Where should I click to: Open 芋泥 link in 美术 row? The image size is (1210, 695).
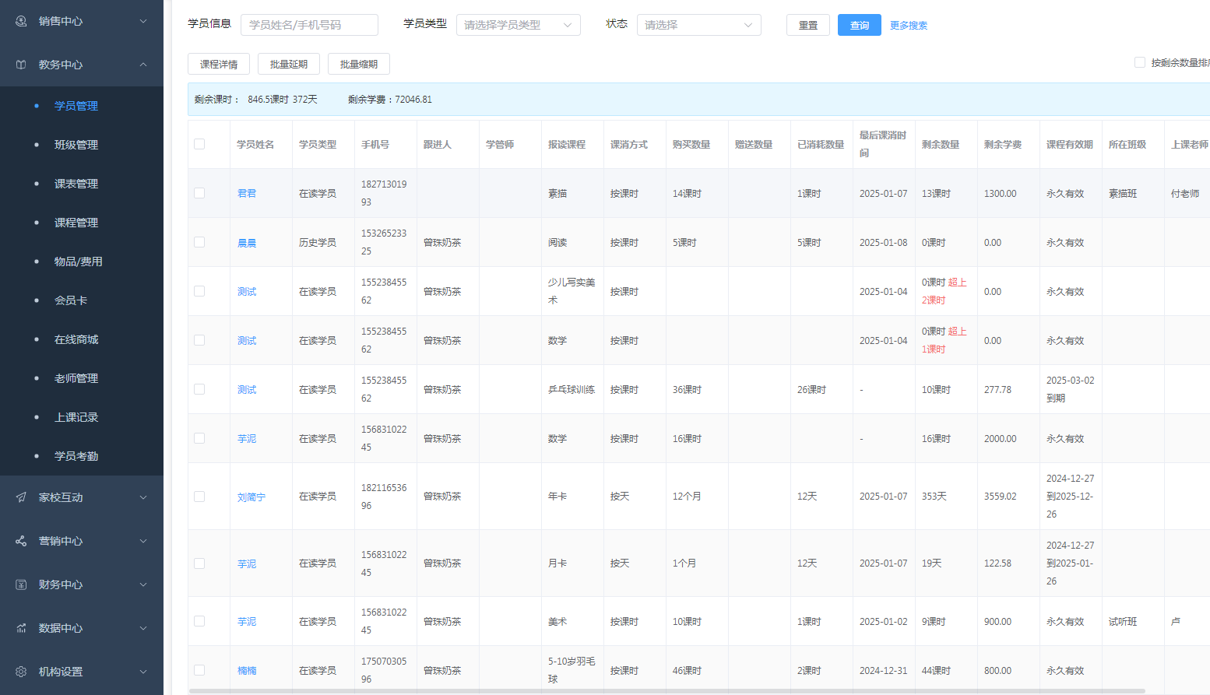tap(247, 622)
